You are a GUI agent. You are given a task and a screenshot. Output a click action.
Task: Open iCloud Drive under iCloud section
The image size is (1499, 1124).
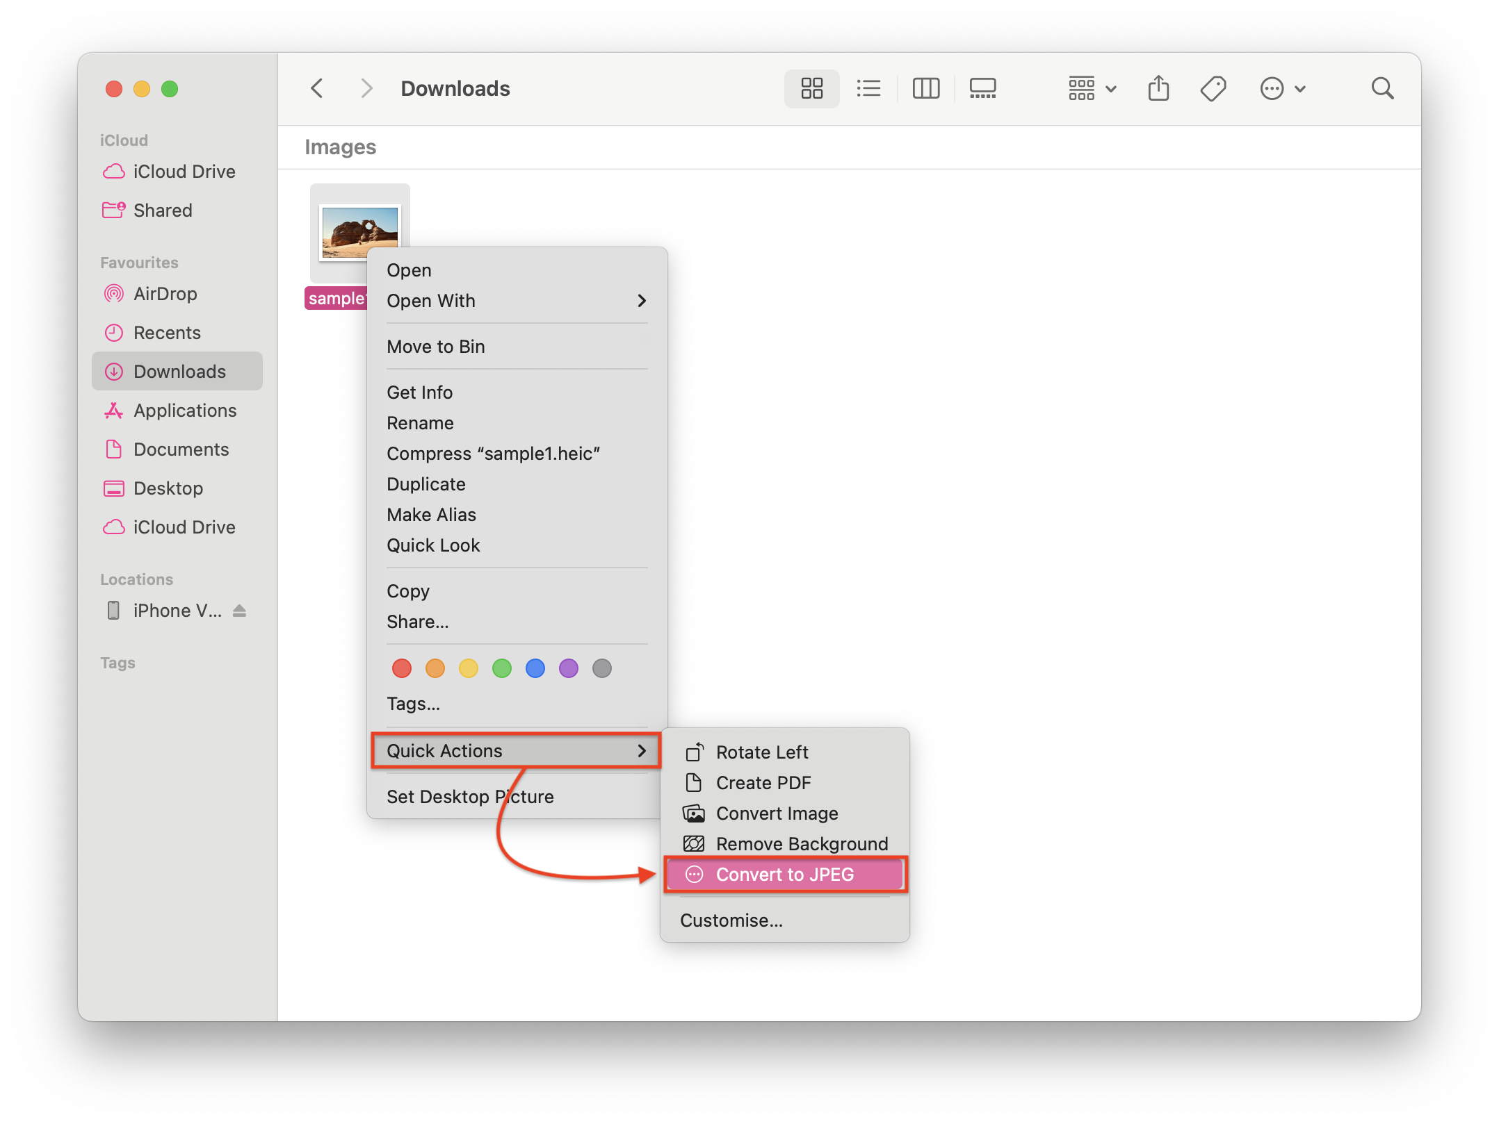click(x=177, y=172)
